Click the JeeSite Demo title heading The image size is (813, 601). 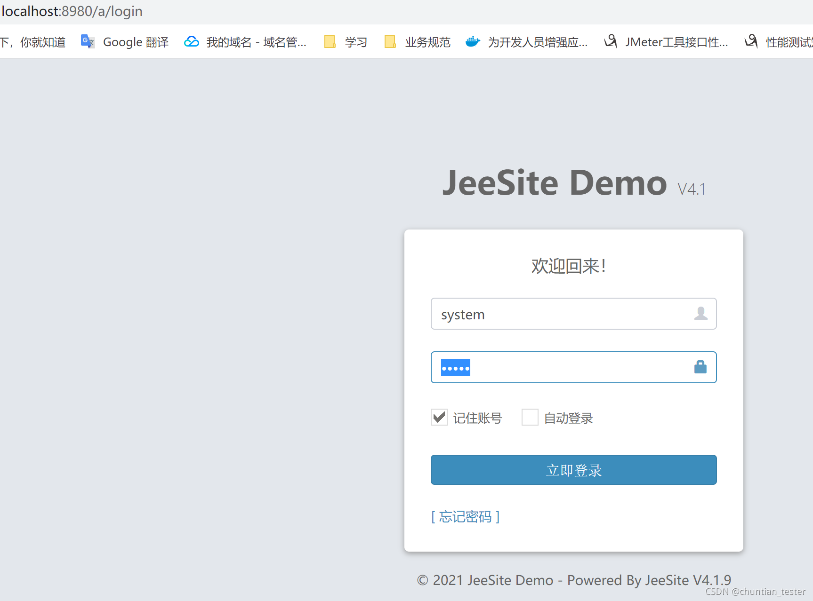555,183
